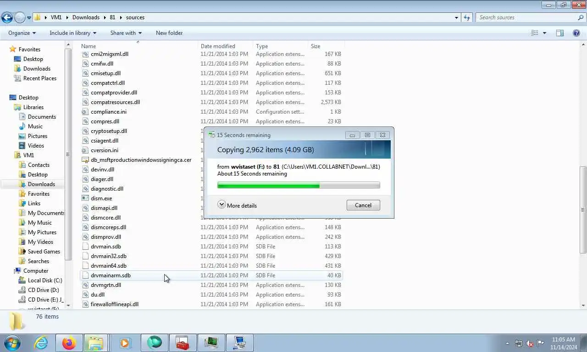This screenshot has height=352, width=587.
Task: Open the Action Center flag icon
Action: [541, 343]
